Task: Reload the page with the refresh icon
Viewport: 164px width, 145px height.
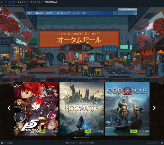Action: tap(2, 6)
